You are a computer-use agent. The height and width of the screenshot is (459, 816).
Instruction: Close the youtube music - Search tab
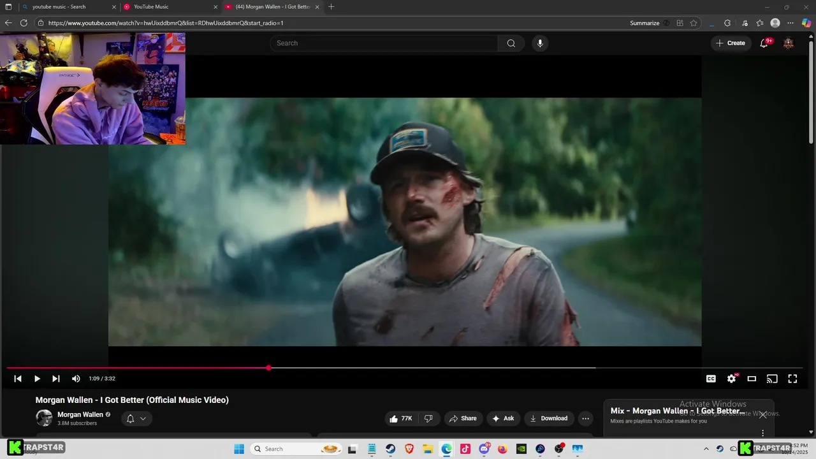point(114,7)
